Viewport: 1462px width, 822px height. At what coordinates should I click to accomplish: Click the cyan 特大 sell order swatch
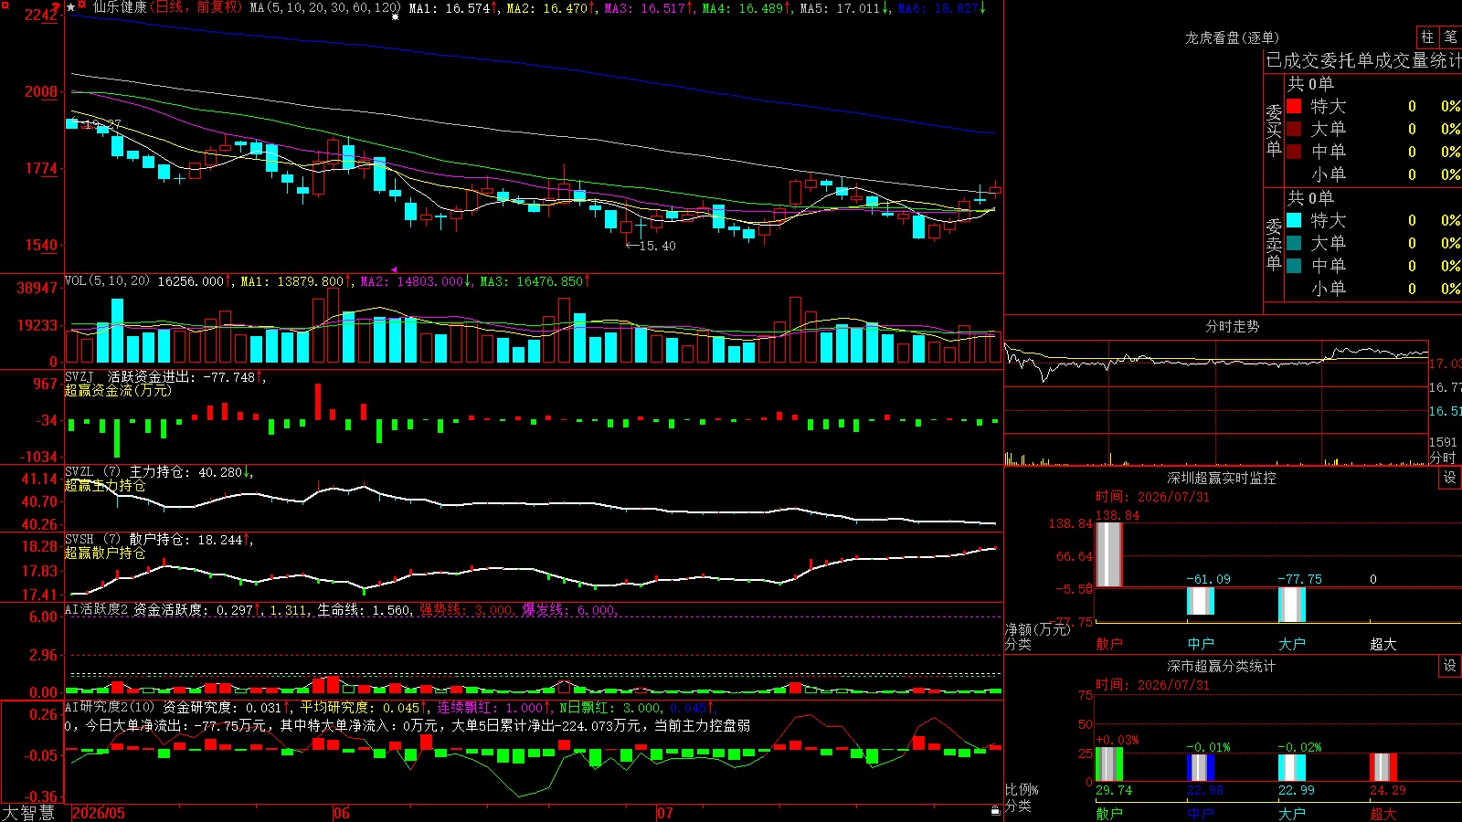(1294, 220)
